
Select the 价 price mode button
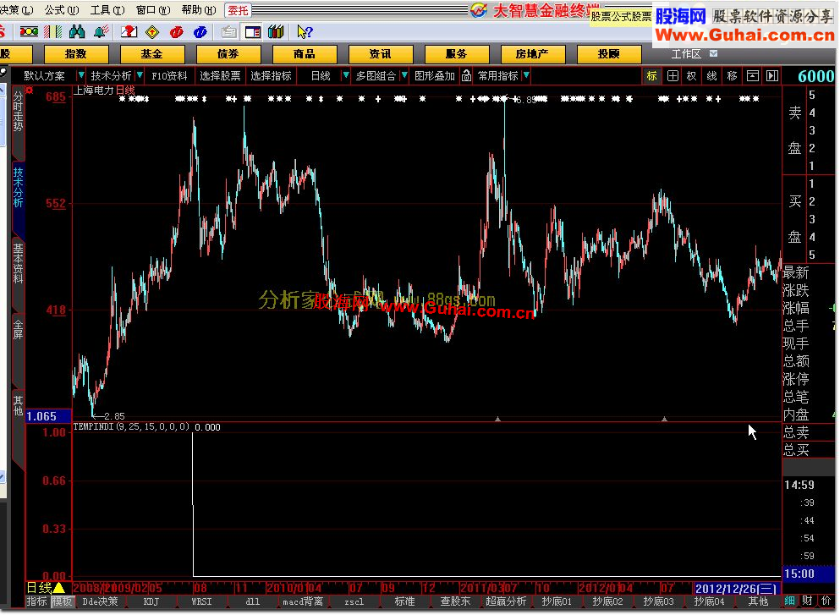point(826,601)
